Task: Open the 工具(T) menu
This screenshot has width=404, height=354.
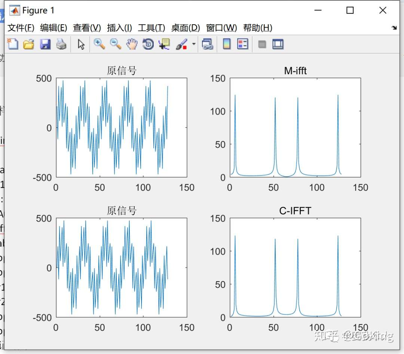Action: 151,28
